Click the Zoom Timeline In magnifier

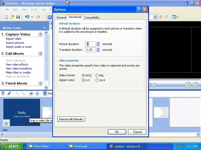coord(17,93)
